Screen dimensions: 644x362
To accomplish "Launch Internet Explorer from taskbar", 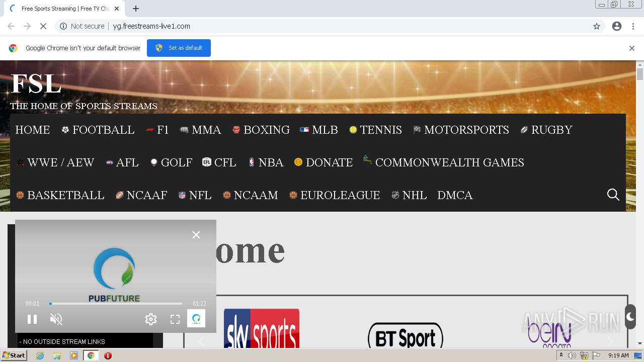I will tap(40, 355).
